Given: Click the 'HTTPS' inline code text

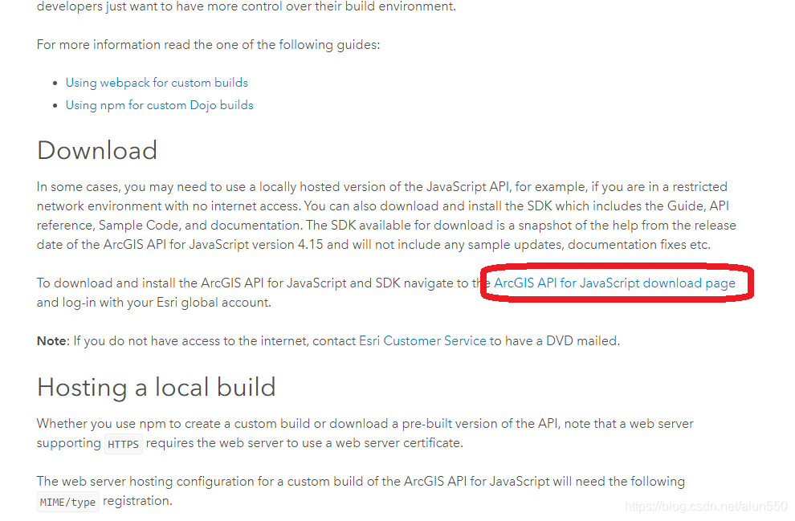Looking at the screenshot, I should [123, 444].
